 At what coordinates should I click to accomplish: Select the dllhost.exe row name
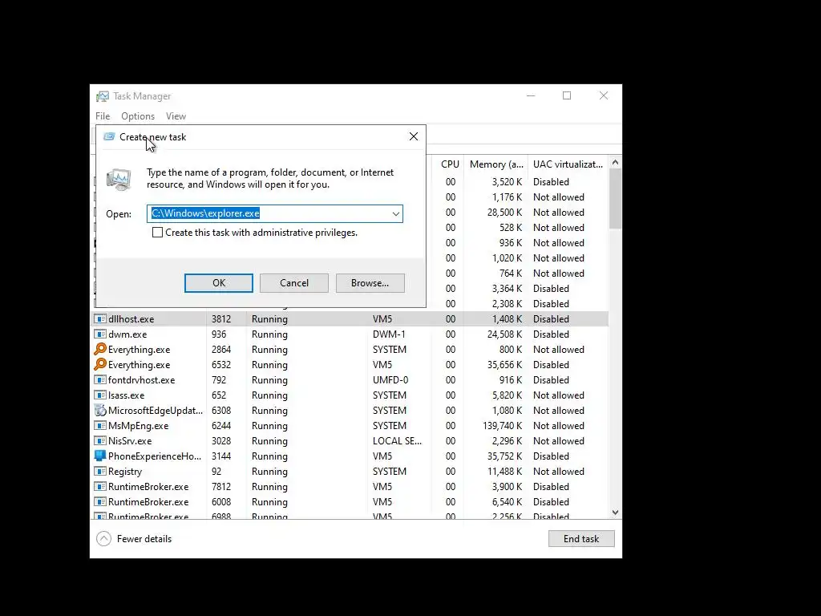pyautogui.click(x=131, y=319)
